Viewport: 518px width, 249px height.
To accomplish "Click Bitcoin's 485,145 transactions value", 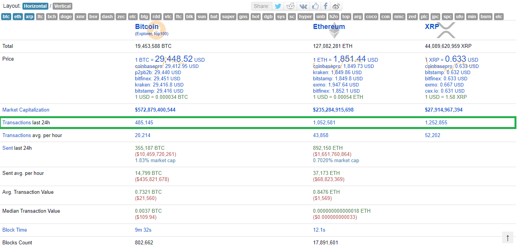I will click(144, 123).
